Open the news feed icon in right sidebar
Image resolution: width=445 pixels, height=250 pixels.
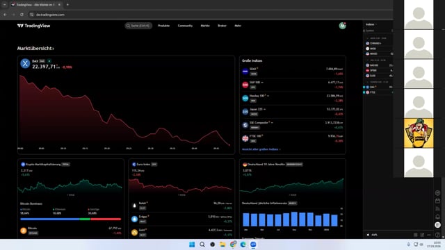click(437, 209)
